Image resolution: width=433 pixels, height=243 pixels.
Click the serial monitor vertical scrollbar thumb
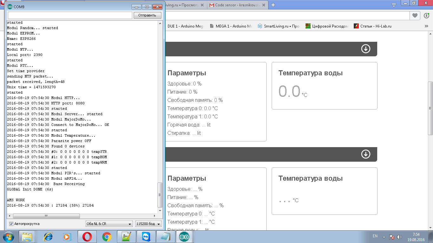(x=160, y=195)
